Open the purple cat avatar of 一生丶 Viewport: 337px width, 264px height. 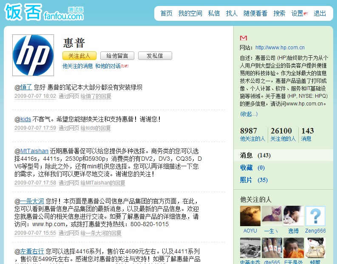(x=272, y=216)
